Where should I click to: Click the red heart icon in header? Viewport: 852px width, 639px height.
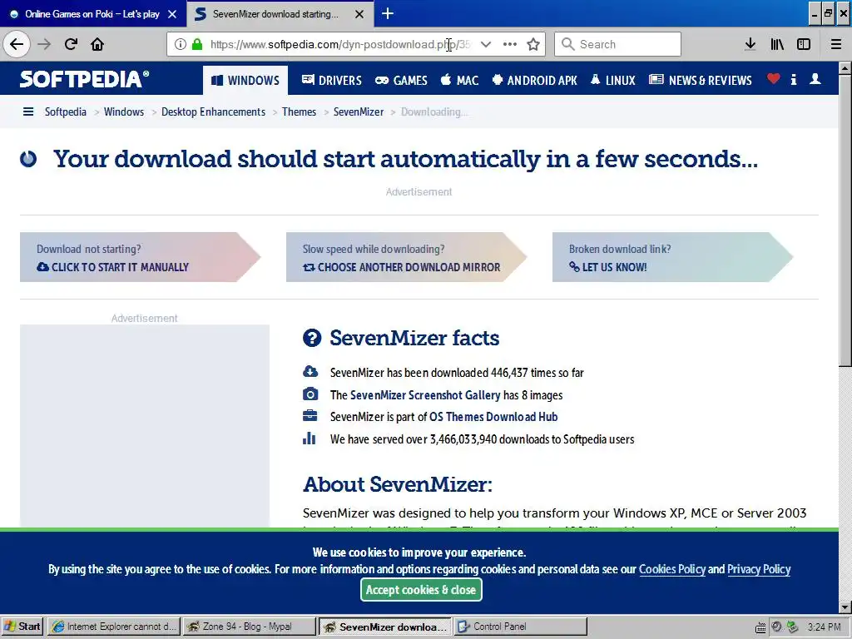click(x=773, y=79)
